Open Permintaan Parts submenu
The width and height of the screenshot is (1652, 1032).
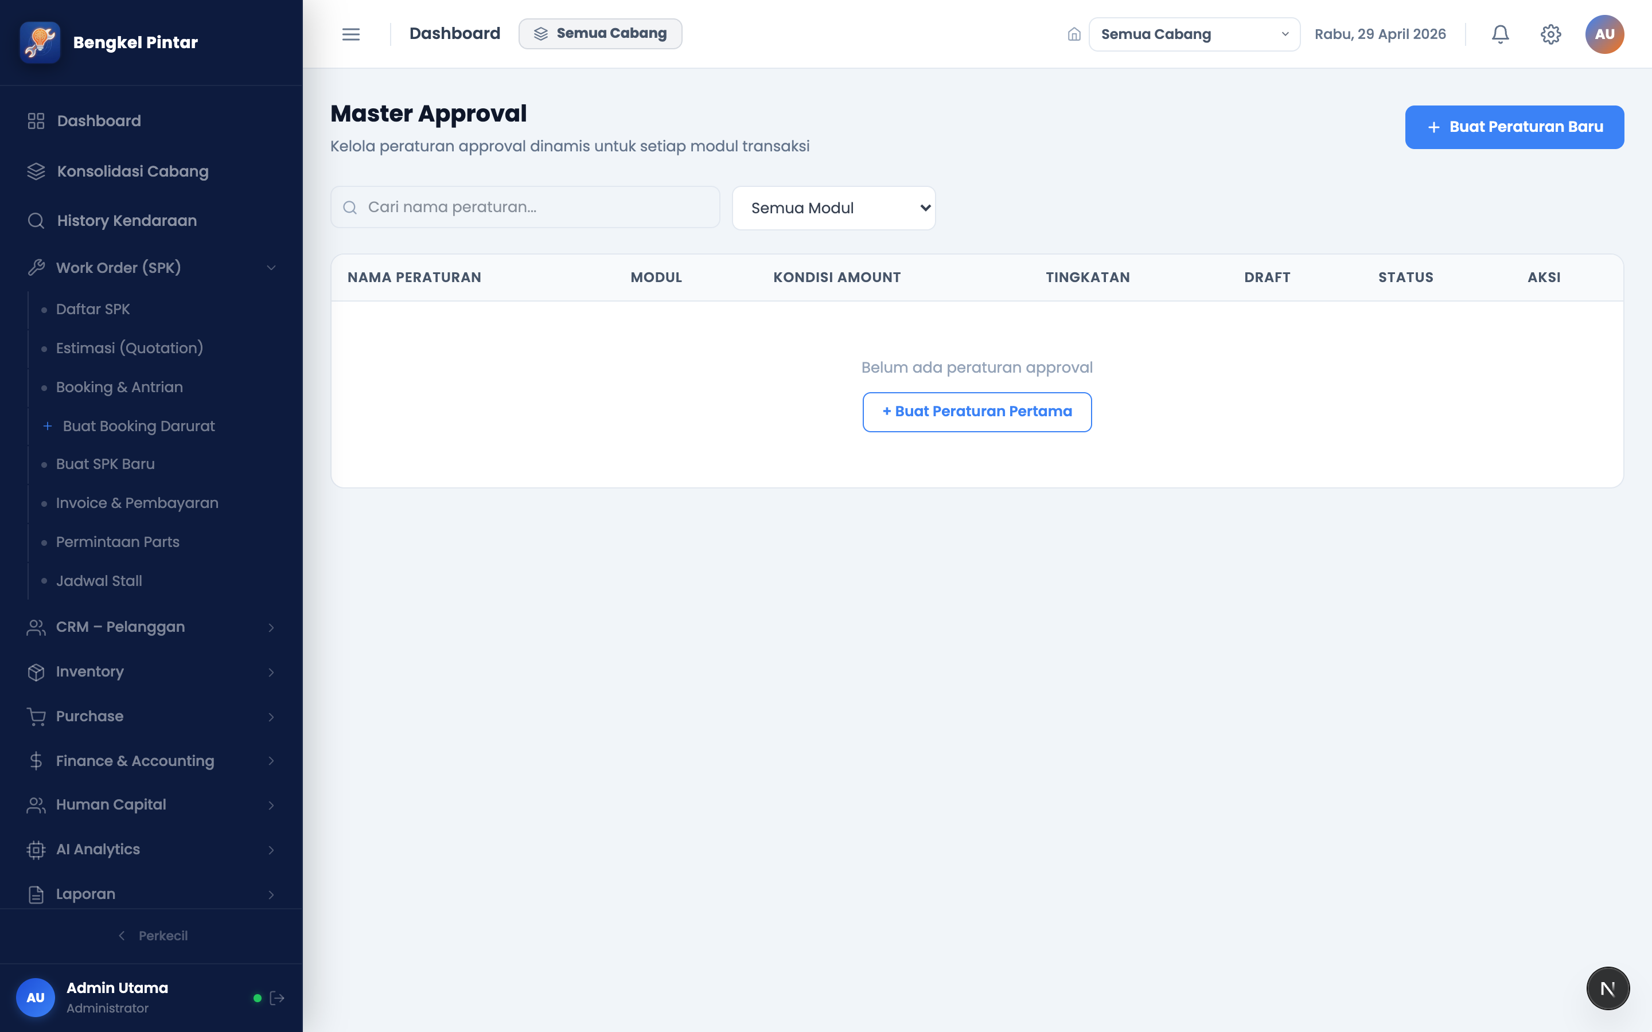[118, 542]
